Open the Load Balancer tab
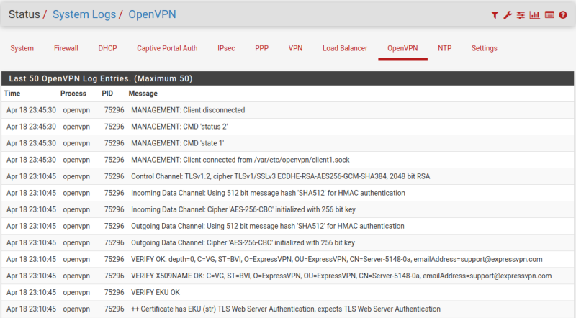576x318 pixels. (345, 48)
